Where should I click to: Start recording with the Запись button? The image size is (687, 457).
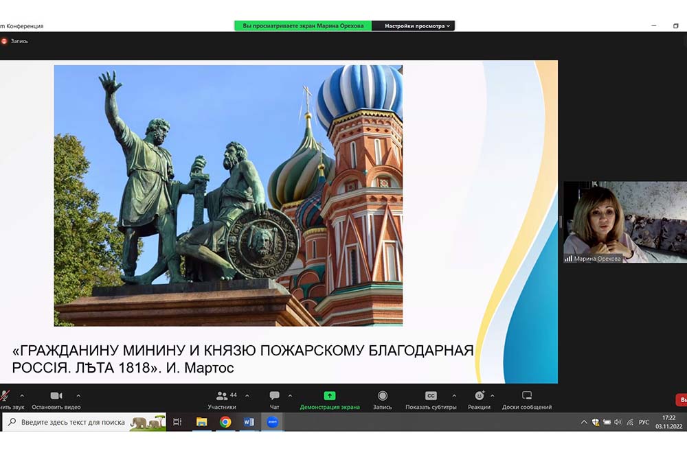382,396
